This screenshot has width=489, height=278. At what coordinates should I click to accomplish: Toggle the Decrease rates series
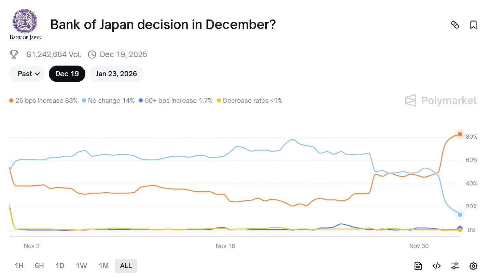click(250, 100)
